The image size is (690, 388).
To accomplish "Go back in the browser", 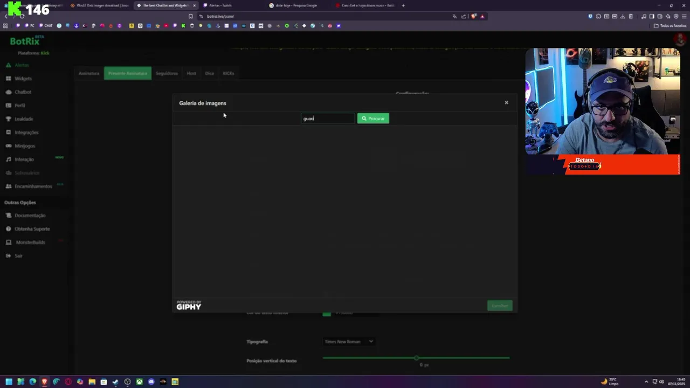I will [6, 16].
